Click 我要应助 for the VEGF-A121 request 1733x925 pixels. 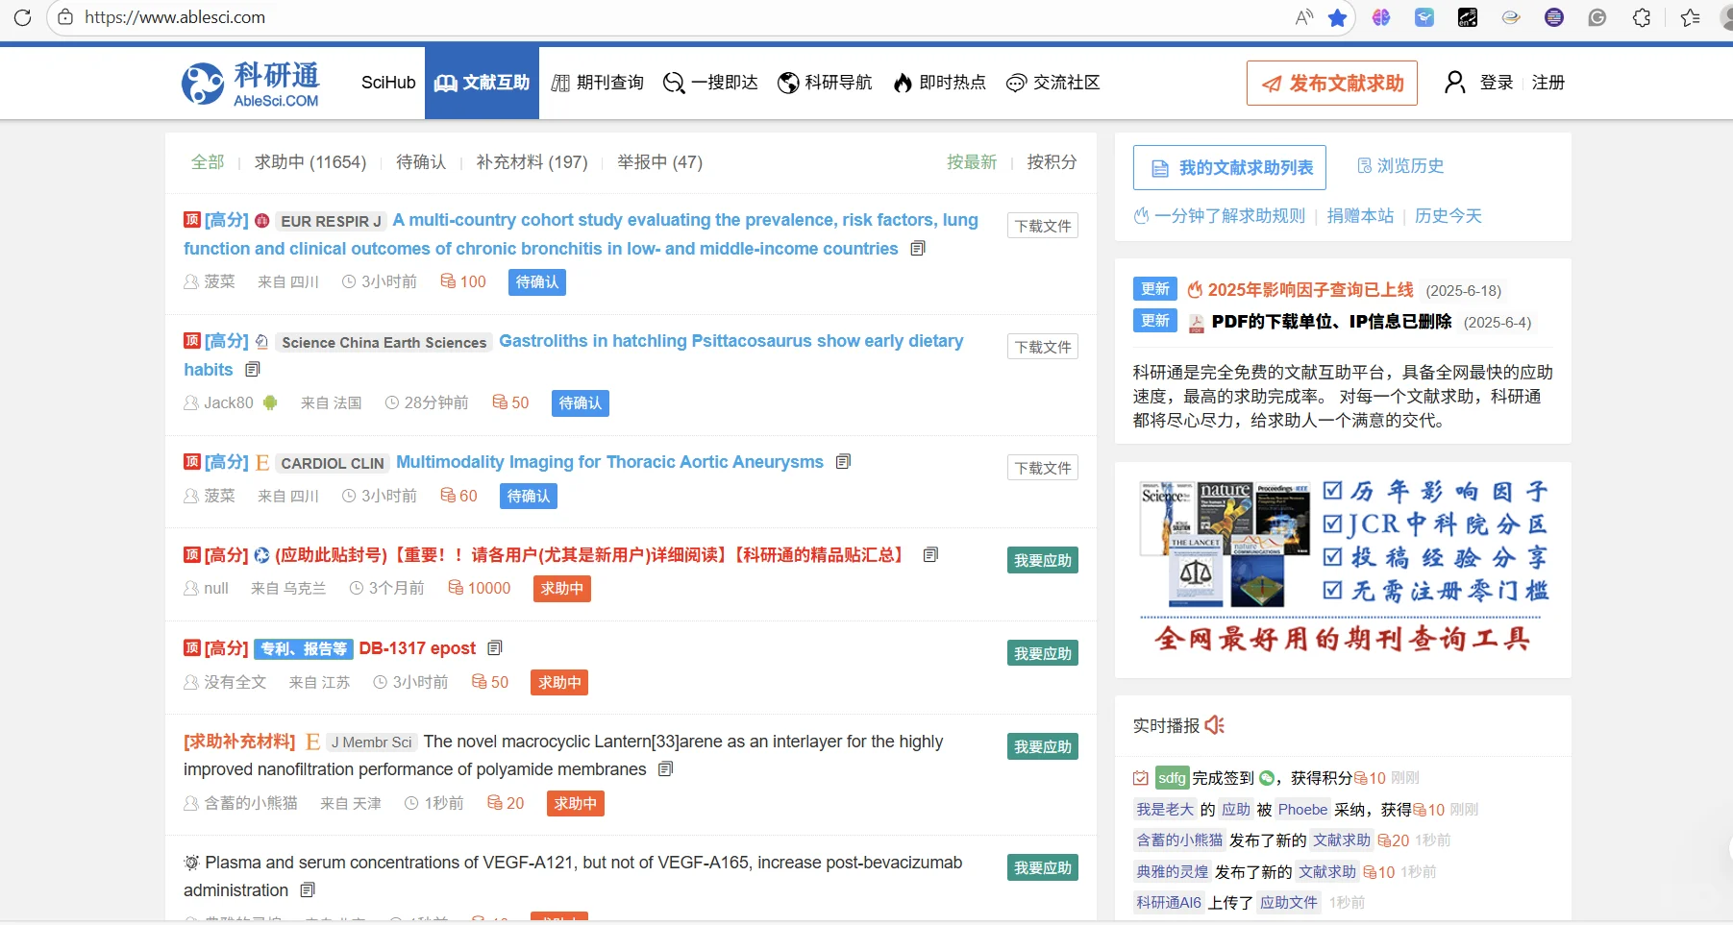1043,867
